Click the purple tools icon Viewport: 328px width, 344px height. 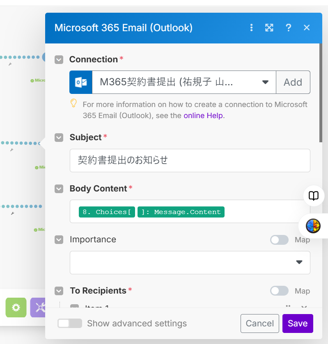38,308
